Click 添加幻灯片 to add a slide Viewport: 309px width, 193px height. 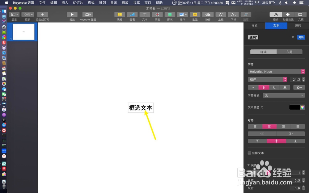42,15
